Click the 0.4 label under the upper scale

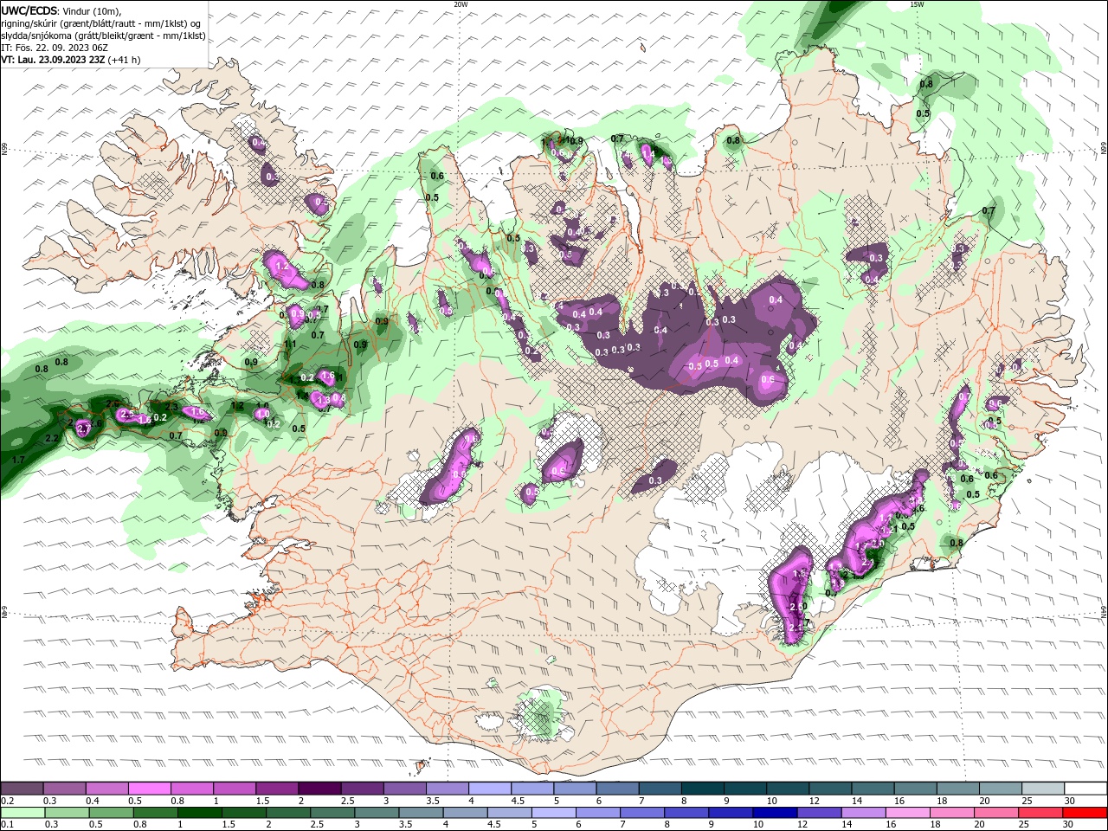pos(93,801)
